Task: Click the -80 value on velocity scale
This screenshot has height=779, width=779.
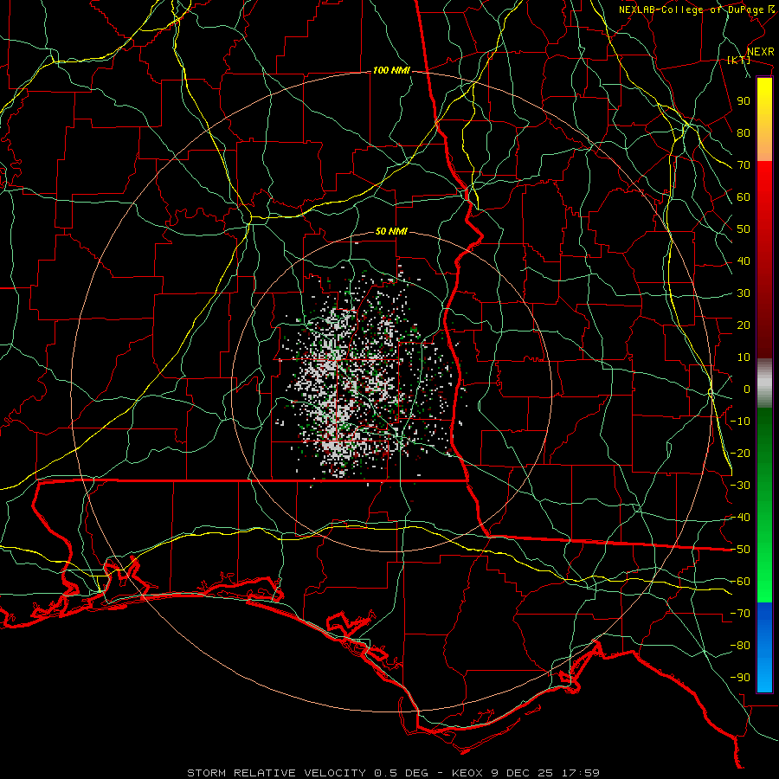Action: pyautogui.click(x=740, y=646)
